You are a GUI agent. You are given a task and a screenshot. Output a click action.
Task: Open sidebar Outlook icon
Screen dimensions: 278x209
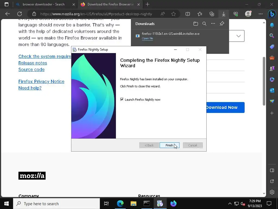click(x=272, y=90)
